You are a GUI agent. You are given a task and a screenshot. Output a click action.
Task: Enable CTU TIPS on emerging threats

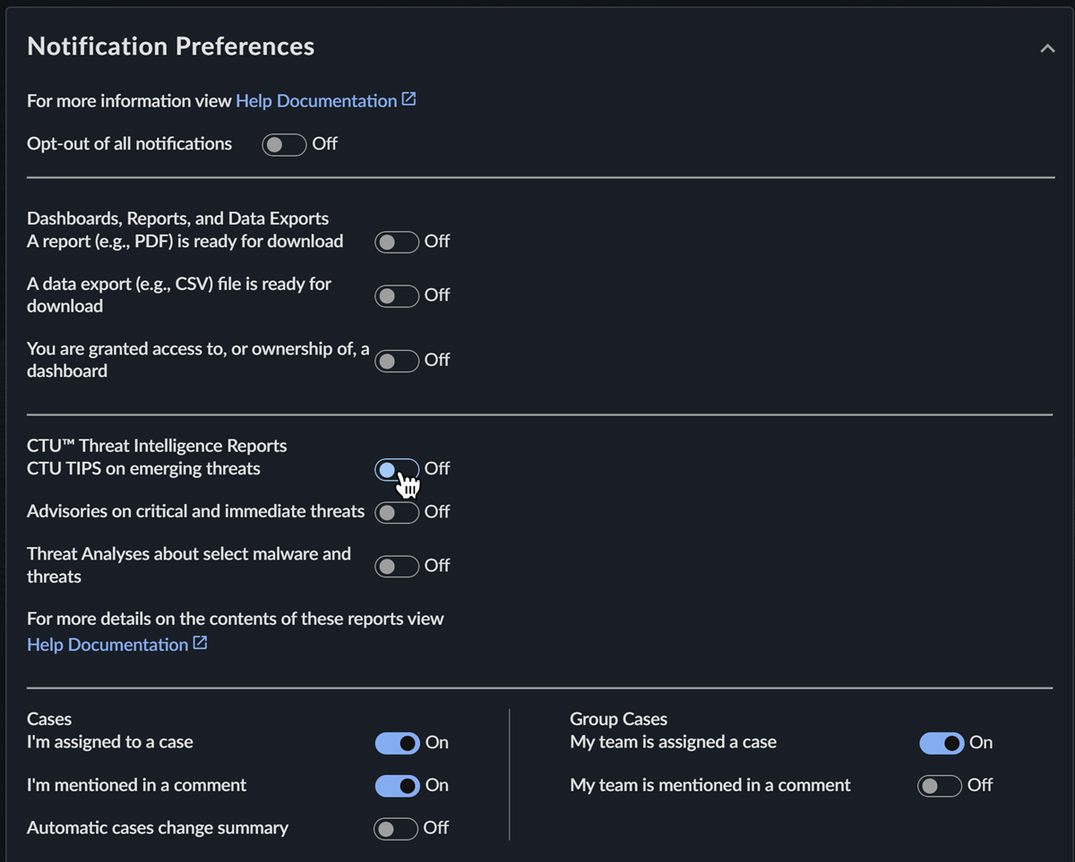[x=397, y=469]
